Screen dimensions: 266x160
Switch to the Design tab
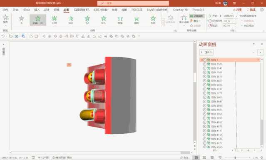[x=47, y=10]
